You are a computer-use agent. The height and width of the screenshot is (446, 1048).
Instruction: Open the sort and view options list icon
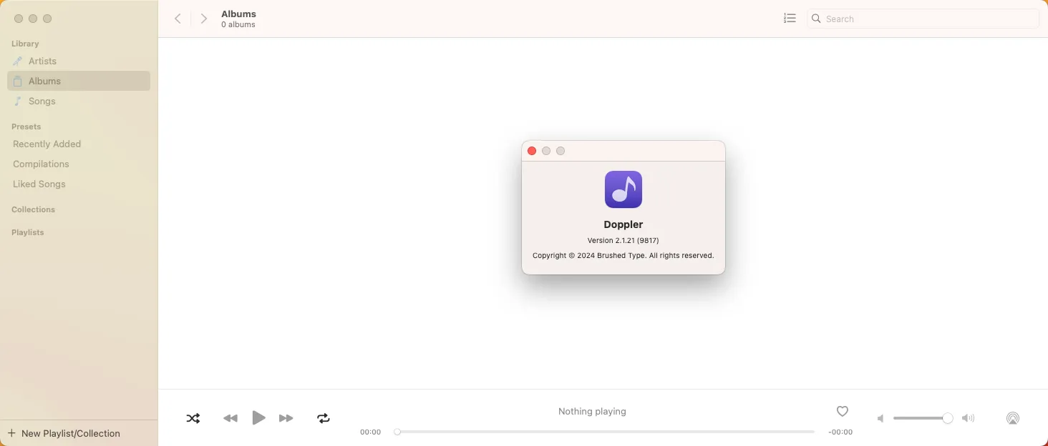(790, 19)
